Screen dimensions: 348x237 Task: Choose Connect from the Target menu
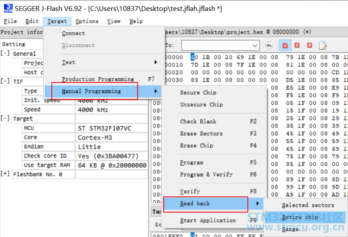[104, 33]
